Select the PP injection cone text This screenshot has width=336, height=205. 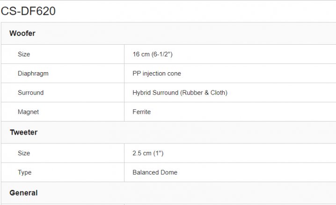pos(157,74)
